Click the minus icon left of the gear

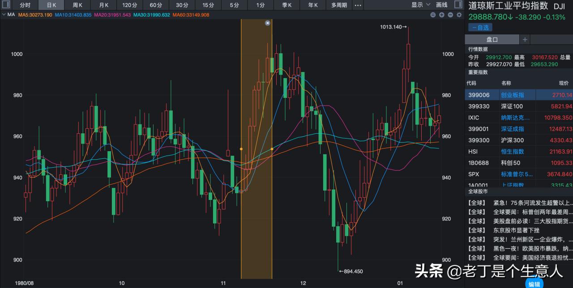point(450,15)
